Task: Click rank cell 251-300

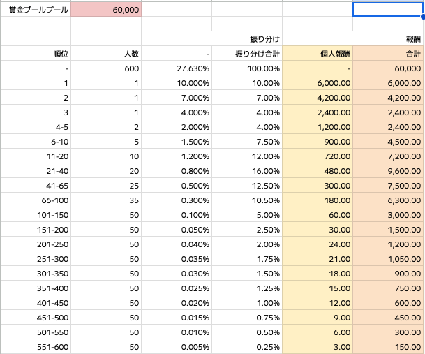Action: click(36, 258)
